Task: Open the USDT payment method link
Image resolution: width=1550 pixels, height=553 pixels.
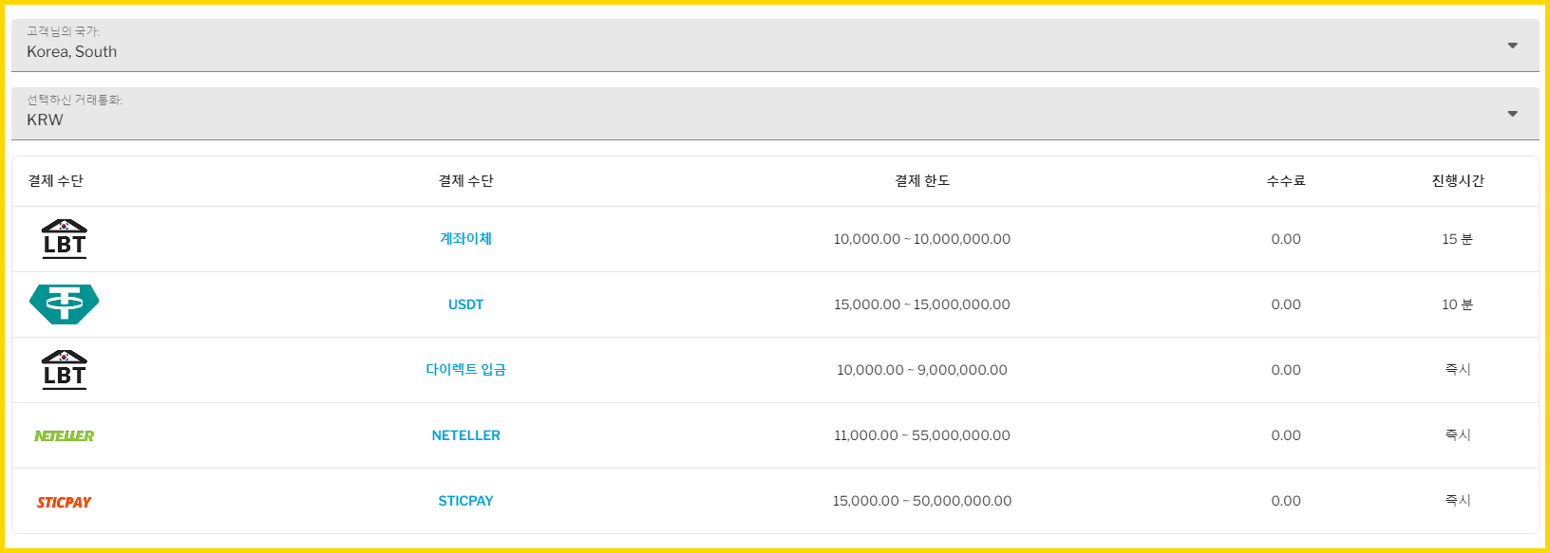Action: tap(465, 304)
